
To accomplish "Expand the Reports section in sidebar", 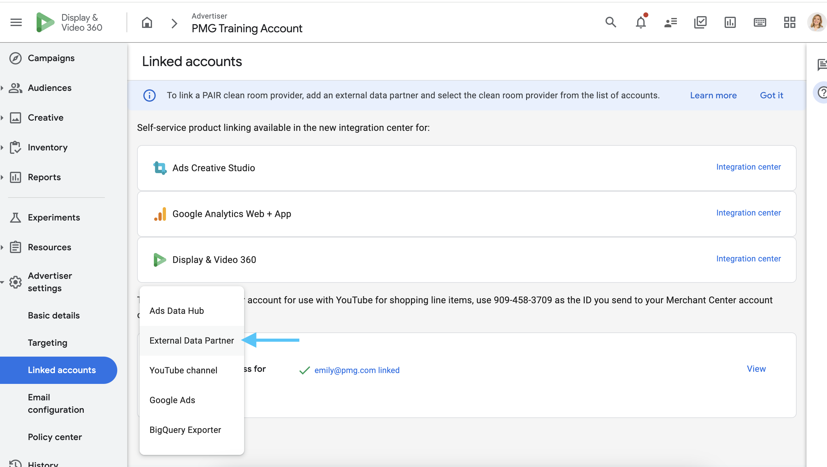I will (2, 177).
